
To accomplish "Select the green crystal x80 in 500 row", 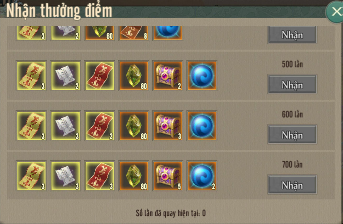I will pyautogui.click(x=134, y=76).
